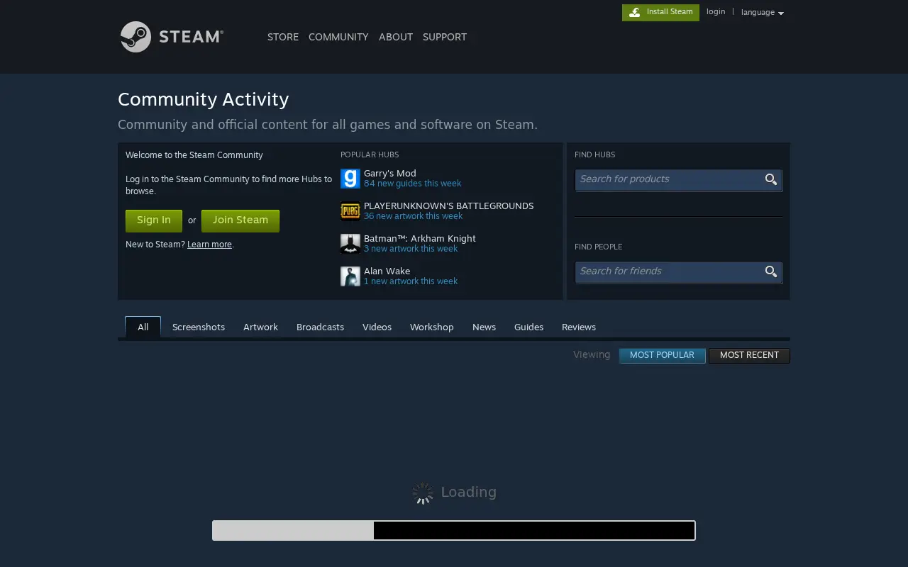Viewport: 908px width, 567px height.
Task: Open the STORE menu
Action: [283, 37]
